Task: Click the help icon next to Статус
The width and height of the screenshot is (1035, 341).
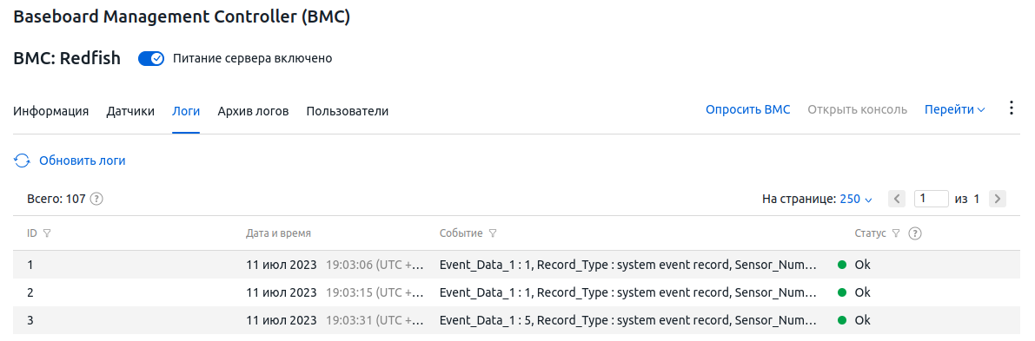Action: (x=915, y=233)
